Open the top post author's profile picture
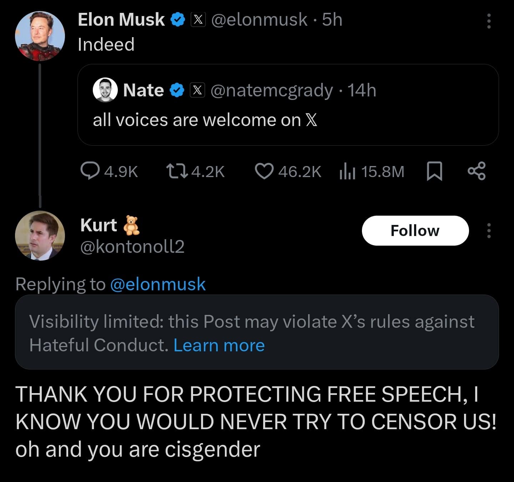Screen dimensions: 514x482 click(x=40, y=36)
